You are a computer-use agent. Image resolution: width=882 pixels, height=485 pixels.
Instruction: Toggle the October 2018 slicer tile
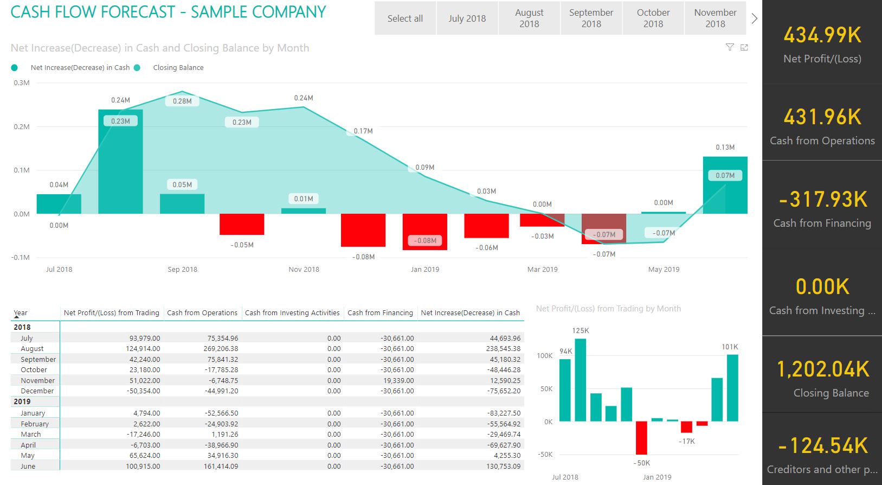[x=653, y=18]
